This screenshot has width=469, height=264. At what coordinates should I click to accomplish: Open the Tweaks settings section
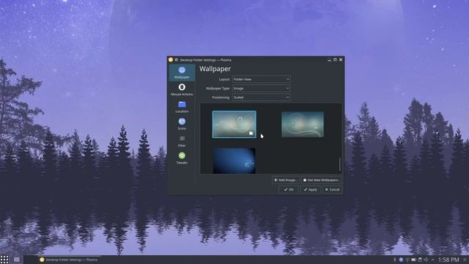[182, 158]
